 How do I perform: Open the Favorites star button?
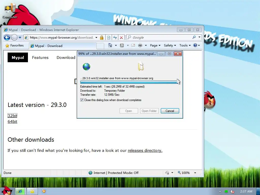tap(14, 45)
